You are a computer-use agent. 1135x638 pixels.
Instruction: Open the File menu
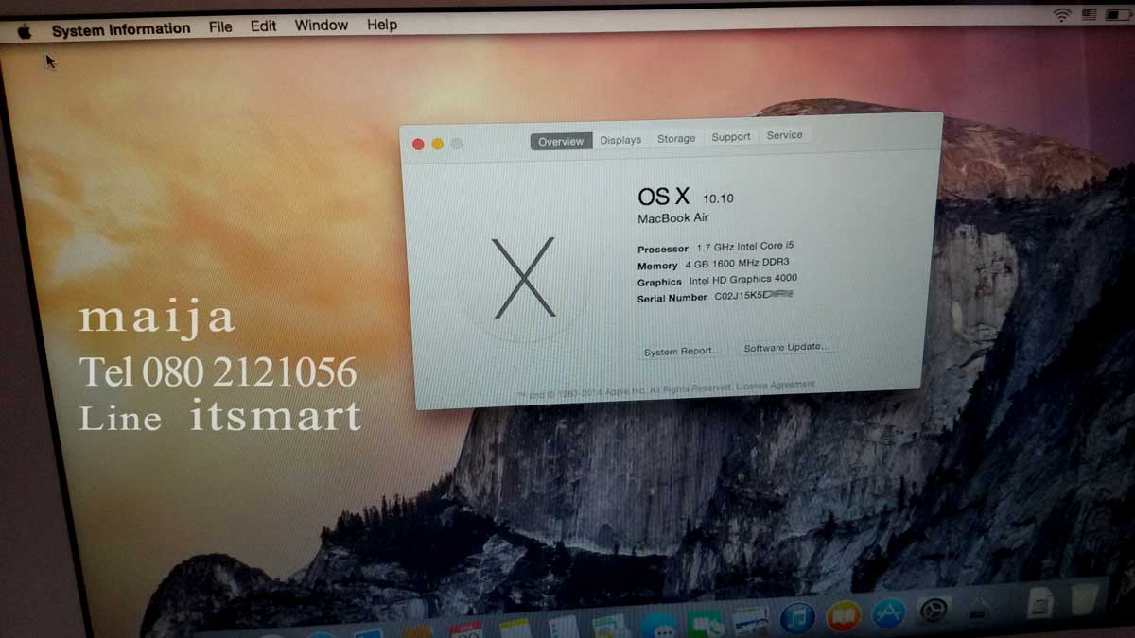click(x=220, y=26)
